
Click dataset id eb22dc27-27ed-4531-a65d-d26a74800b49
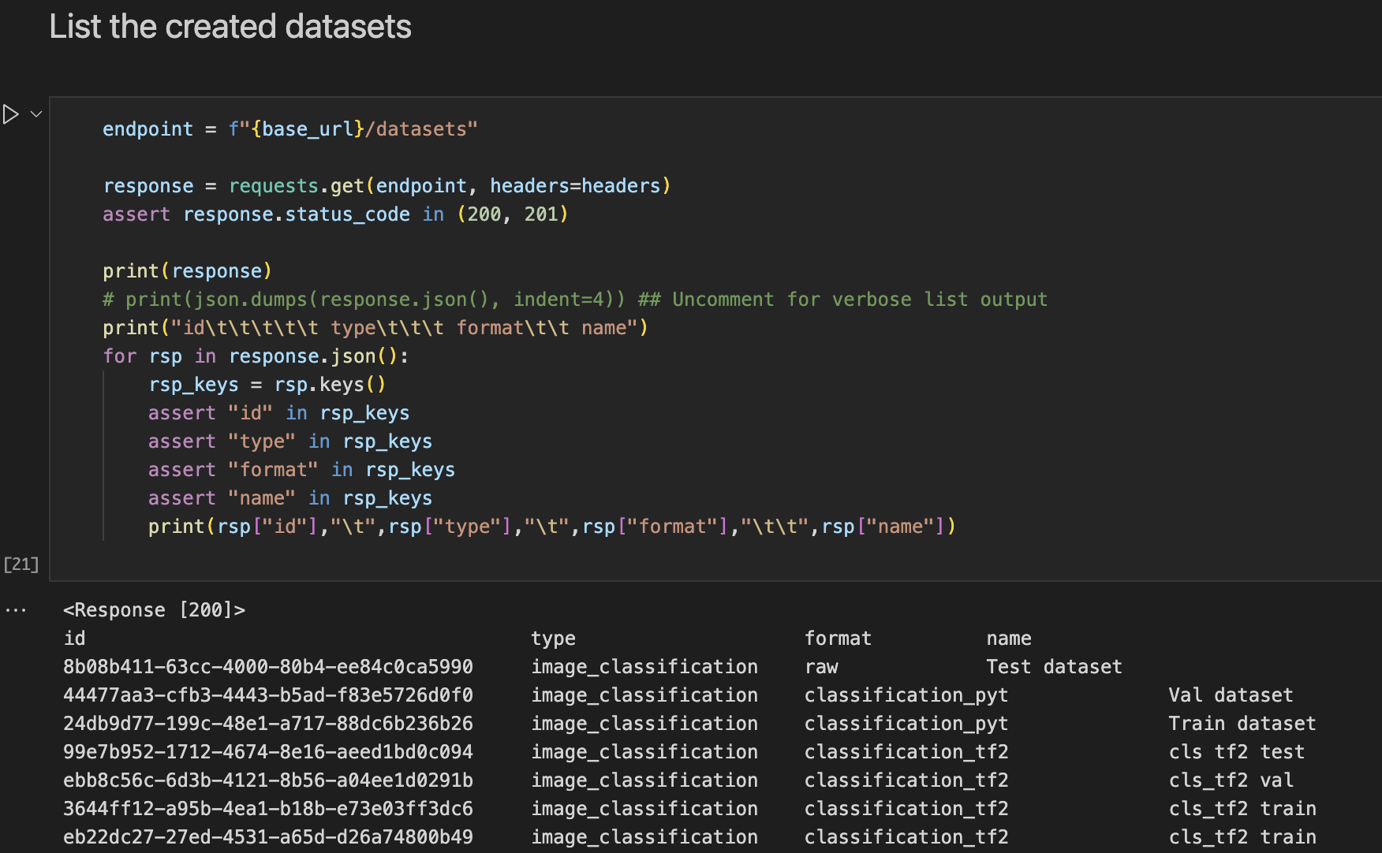tap(268, 837)
